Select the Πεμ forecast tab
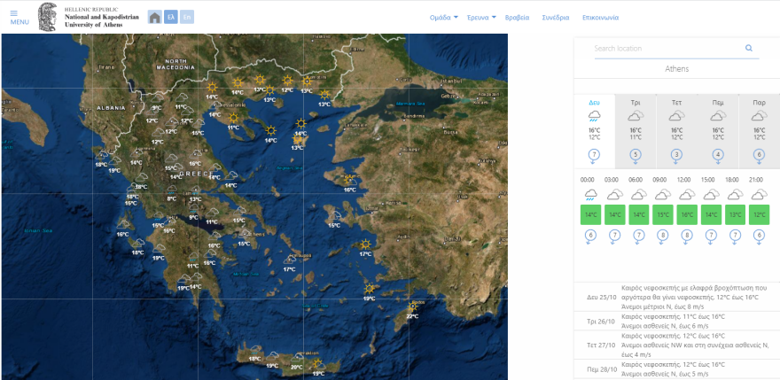780x380 pixels. pos(718,131)
